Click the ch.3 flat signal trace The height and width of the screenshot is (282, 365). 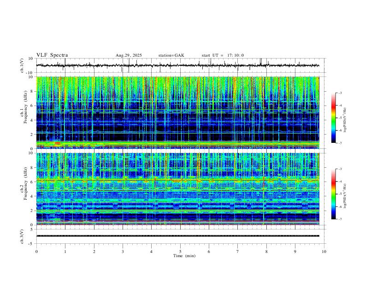(x=178, y=236)
